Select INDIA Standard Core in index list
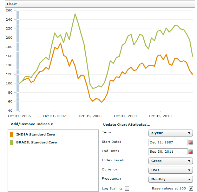 click(36, 135)
